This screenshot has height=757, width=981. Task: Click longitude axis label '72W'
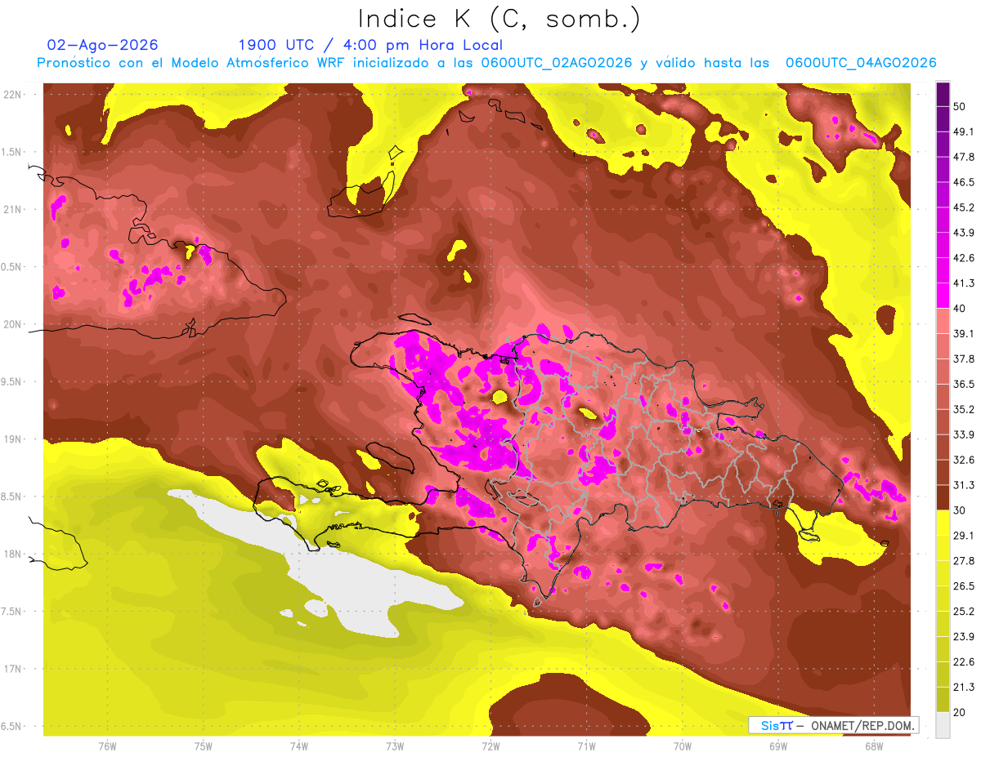pyautogui.click(x=490, y=746)
